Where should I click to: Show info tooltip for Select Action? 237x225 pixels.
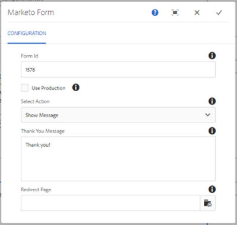click(212, 101)
